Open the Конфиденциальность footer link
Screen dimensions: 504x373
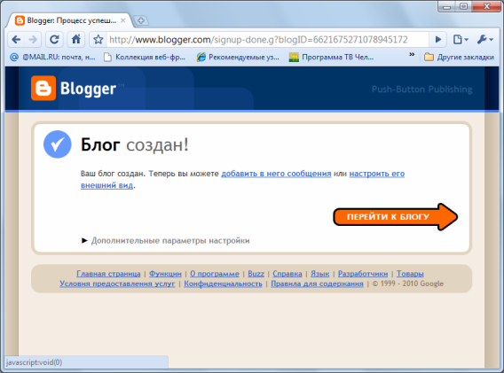[x=223, y=284]
